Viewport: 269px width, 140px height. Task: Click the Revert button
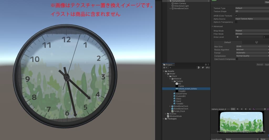point(260,65)
